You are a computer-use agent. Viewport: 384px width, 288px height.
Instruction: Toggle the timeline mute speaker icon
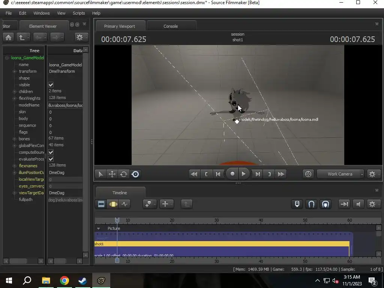[x=358, y=204]
